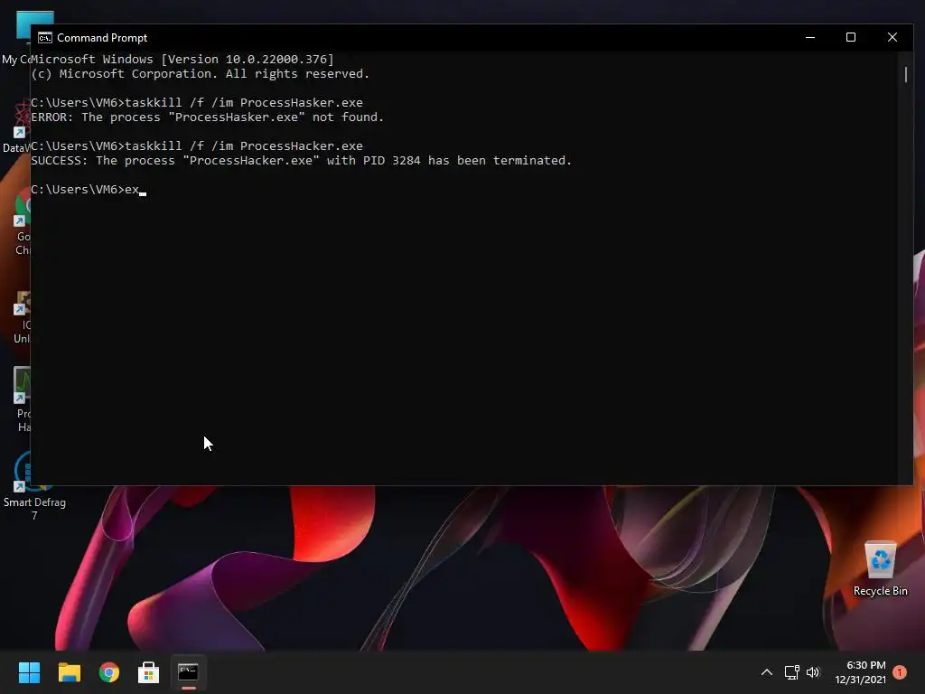This screenshot has width=925, height=694.
Task: Click the 'ERROR: The process' output line
Action: point(208,117)
